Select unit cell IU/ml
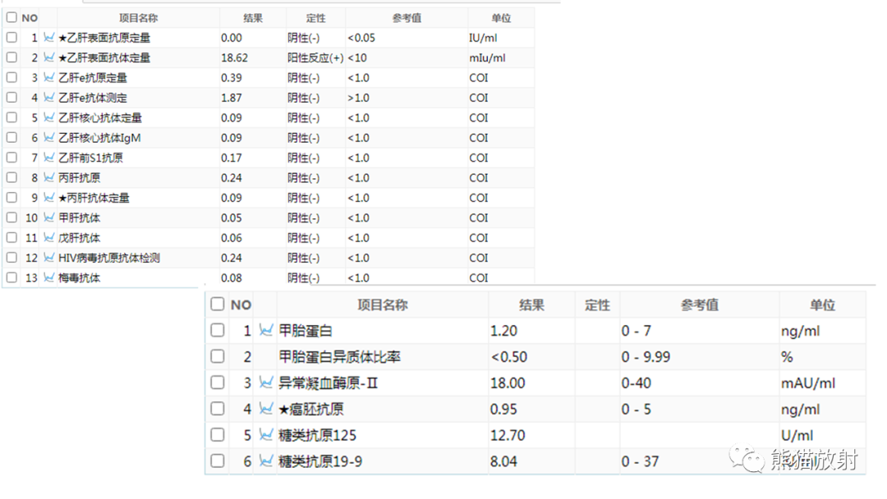Image resolution: width=887 pixels, height=499 pixels. [483, 38]
